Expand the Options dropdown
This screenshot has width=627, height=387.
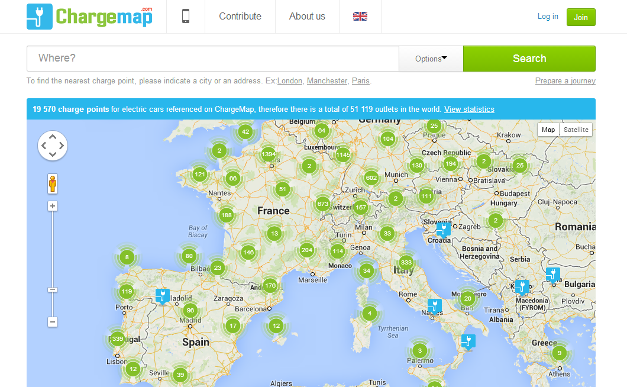point(431,59)
